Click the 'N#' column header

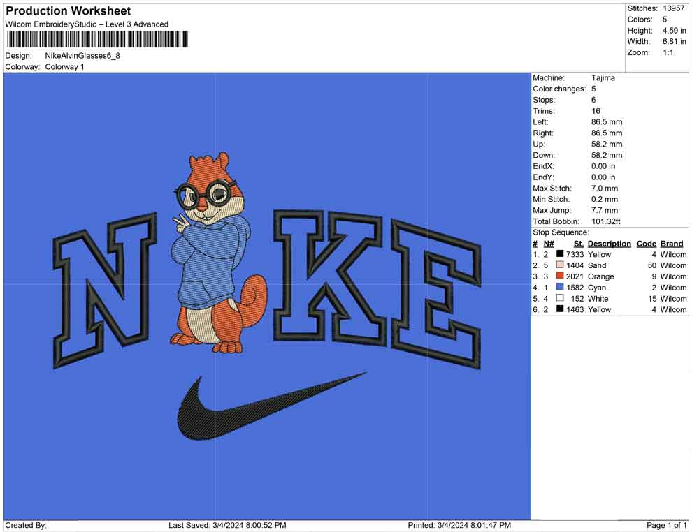click(549, 243)
